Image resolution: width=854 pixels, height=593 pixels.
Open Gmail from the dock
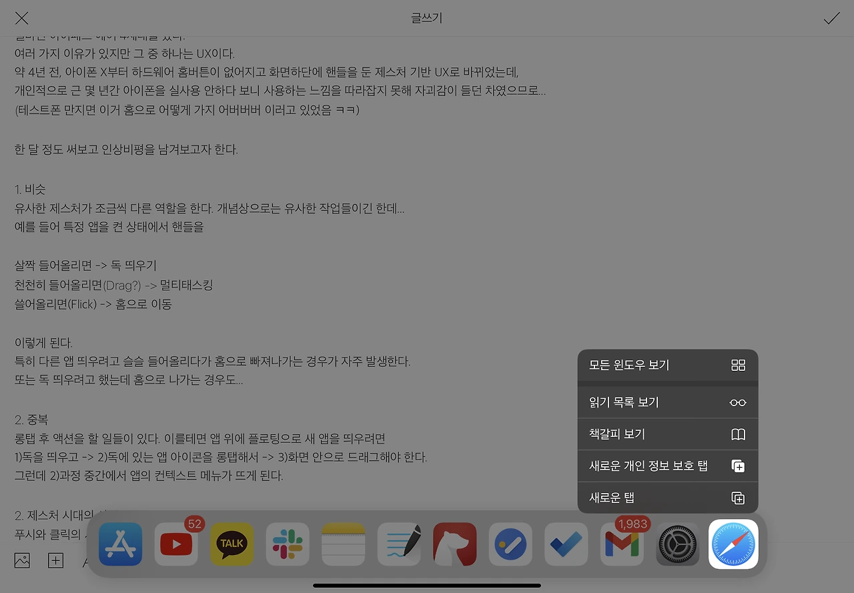point(622,544)
